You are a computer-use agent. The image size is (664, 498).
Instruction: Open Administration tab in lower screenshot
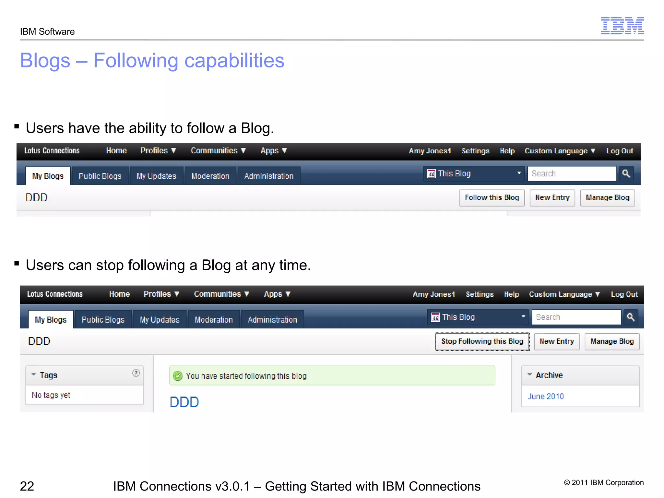[272, 320]
